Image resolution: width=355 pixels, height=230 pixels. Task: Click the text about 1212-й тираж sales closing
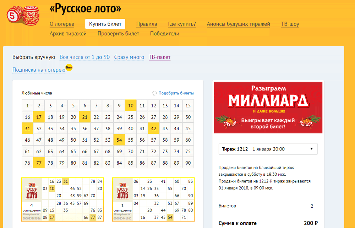pyautogui.click(x=264, y=185)
